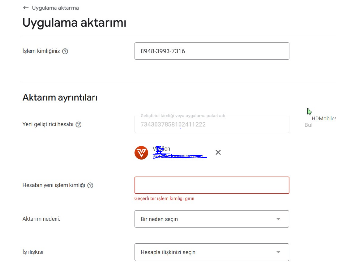Click the Geçerli bir işlem kimliği girin error
The width and height of the screenshot is (361, 280).
[x=164, y=198]
